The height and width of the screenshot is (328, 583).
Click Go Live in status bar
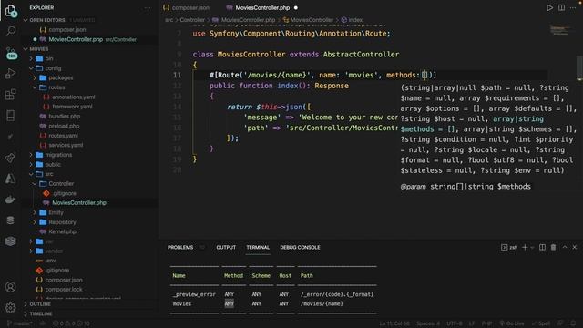512,323
